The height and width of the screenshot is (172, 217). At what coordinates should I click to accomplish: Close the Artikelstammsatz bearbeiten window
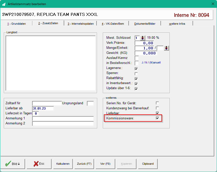[212, 4]
